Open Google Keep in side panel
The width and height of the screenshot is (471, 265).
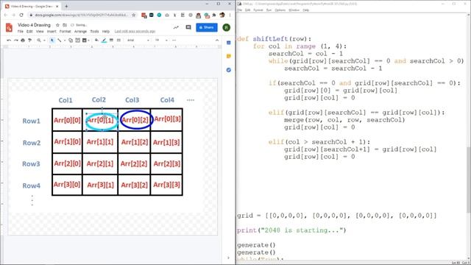[229, 56]
